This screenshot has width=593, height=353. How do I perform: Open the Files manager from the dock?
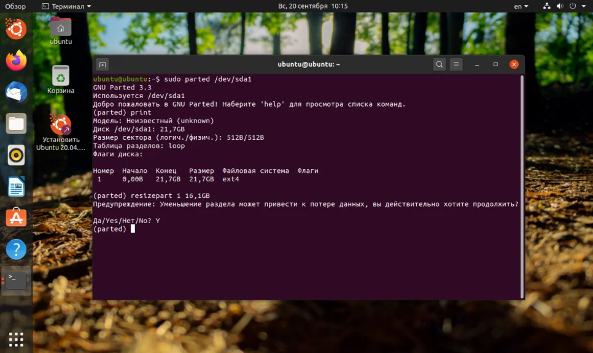tap(16, 123)
